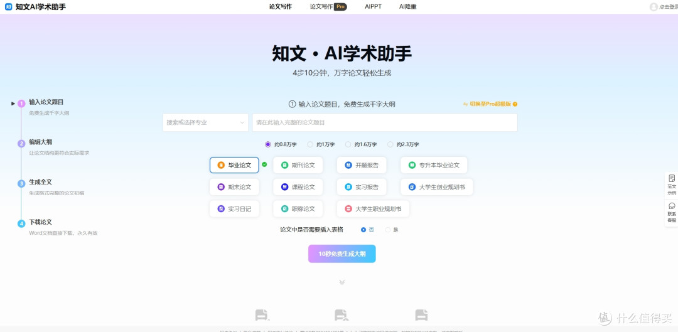
Task: Click the 输入论文题目 step title
Action: [46, 102]
